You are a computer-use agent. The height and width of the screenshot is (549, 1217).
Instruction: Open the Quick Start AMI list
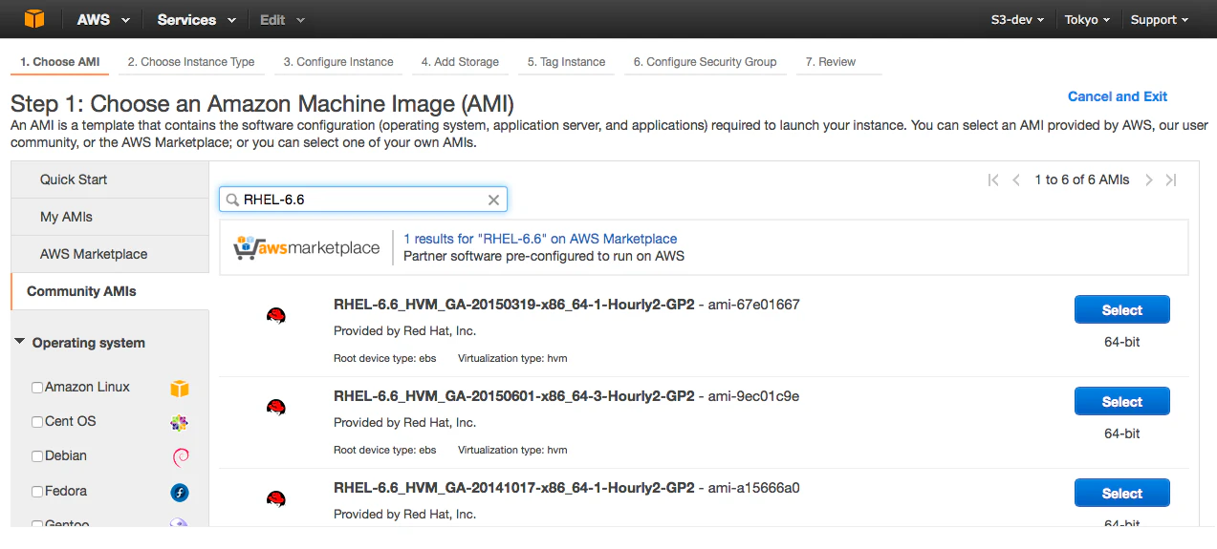(x=110, y=179)
